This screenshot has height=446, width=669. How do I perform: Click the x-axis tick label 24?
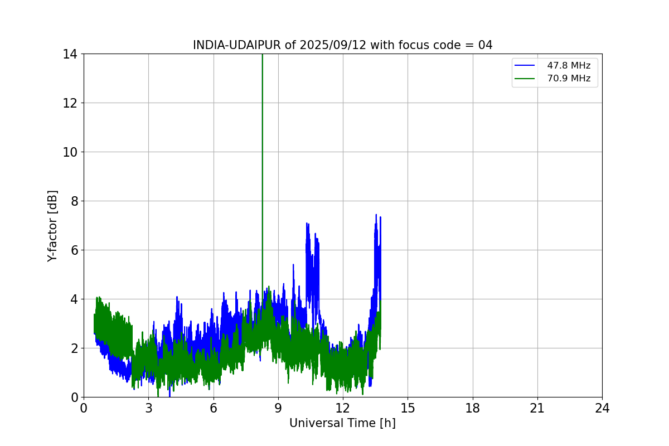pyautogui.click(x=602, y=408)
